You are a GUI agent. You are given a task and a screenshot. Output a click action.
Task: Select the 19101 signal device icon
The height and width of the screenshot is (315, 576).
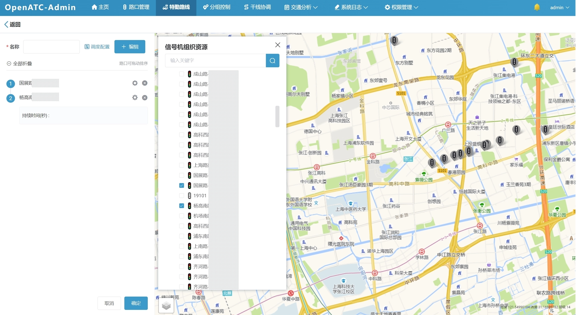tap(189, 196)
